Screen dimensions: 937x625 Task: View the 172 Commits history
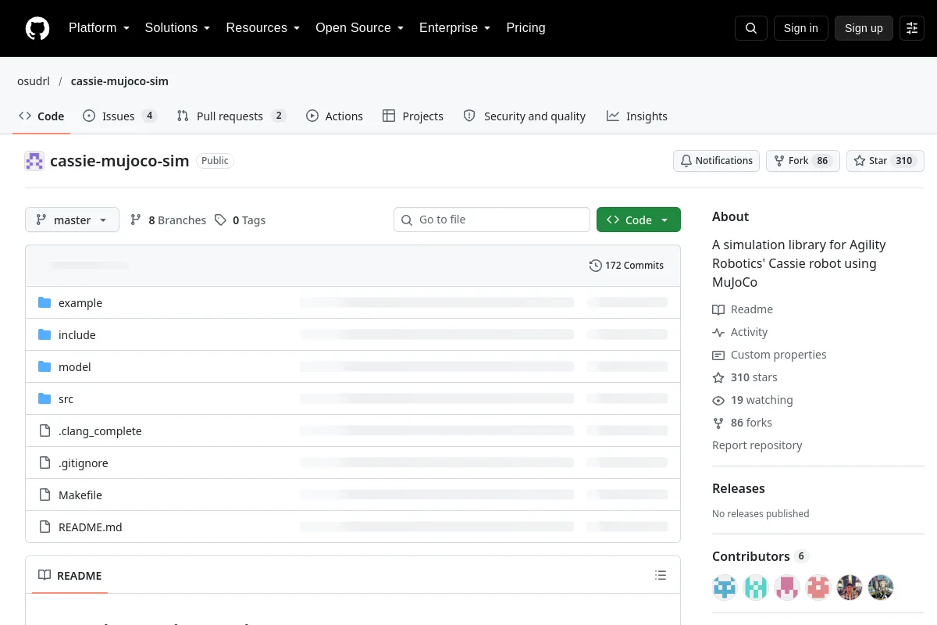coord(626,266)
